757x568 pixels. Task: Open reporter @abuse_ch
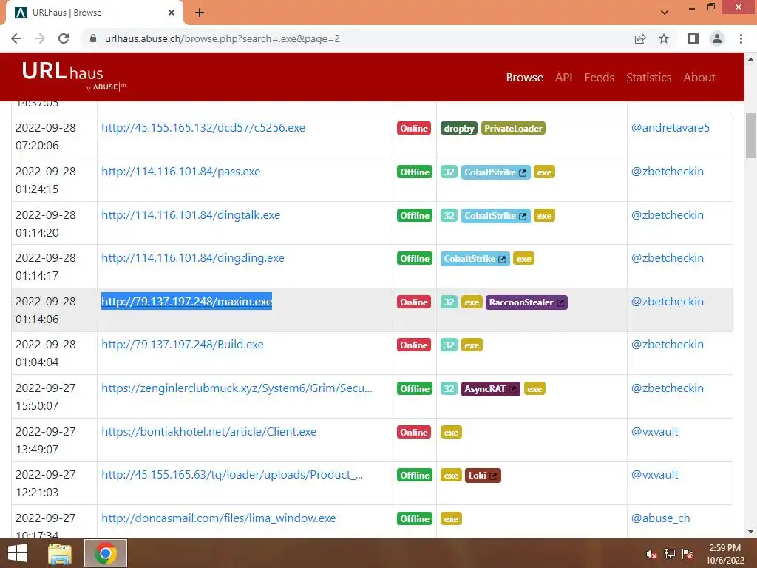[x=660, y=518]
